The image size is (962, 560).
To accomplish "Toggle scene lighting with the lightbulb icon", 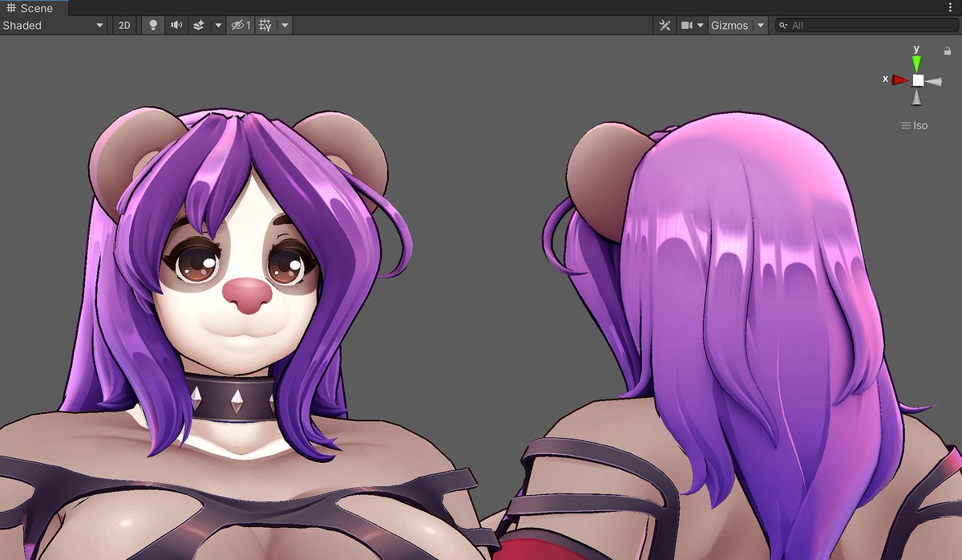I will [154, 26].
